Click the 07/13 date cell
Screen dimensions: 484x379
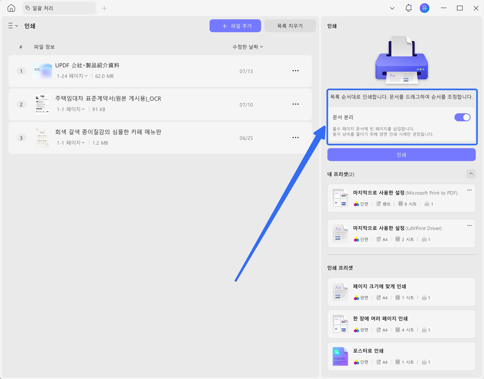click(x=246, y=71)
